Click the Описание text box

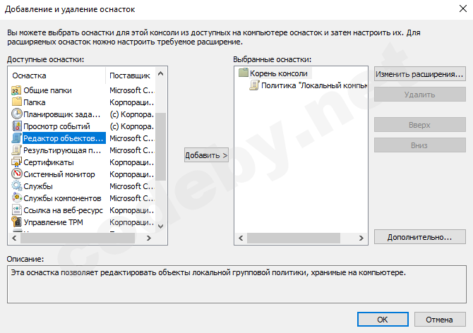(x=236, y=284)
